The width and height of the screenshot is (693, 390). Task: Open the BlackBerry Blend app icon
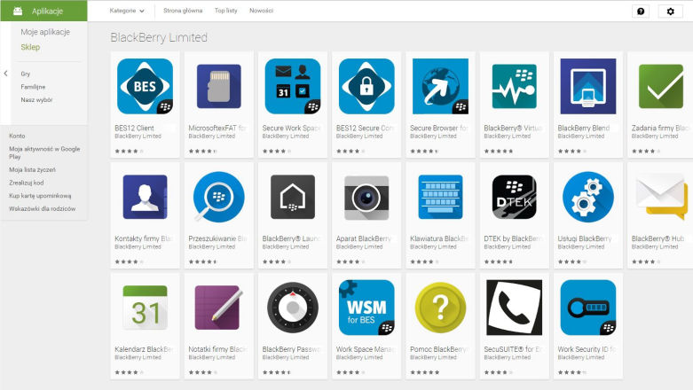coord(587,86)
